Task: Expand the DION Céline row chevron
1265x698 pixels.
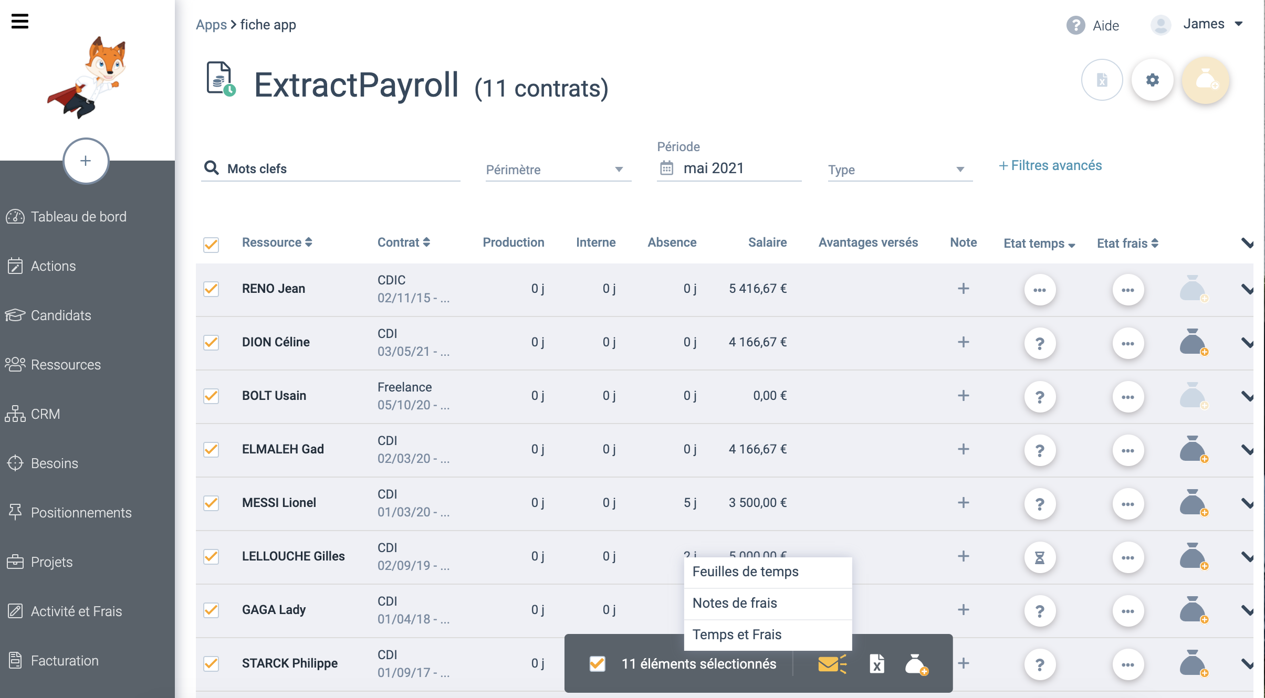Action: pyautogui.click(x=1247, y=343)
